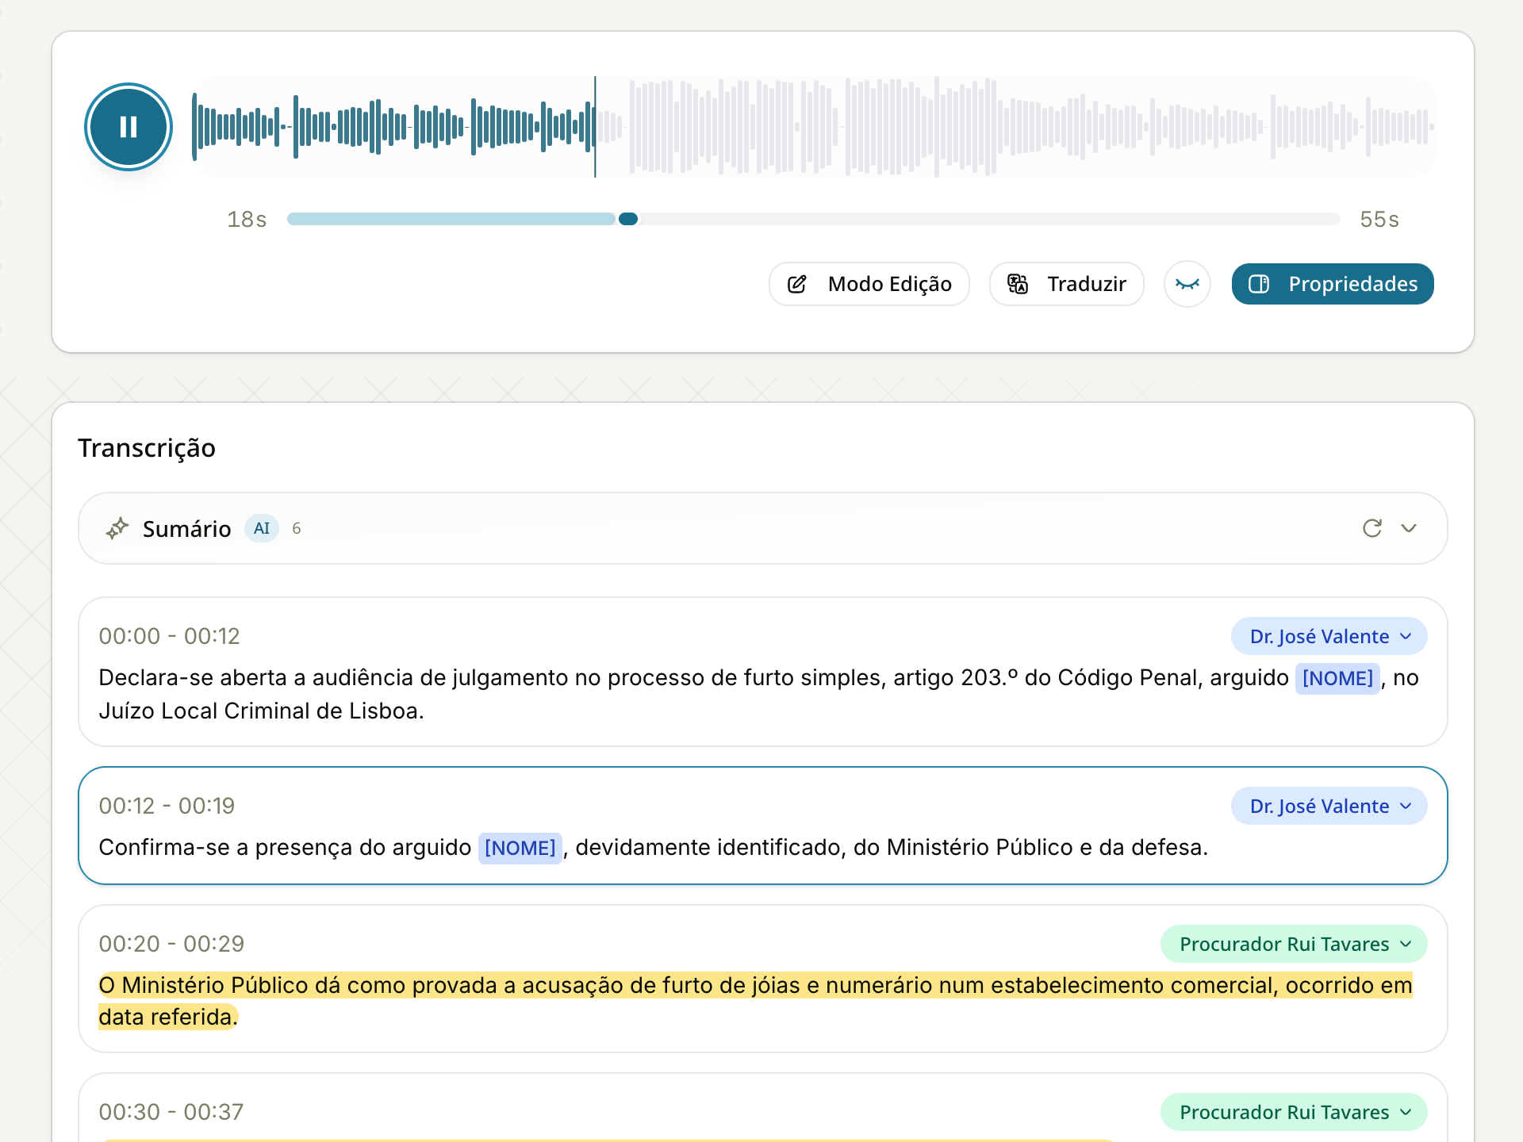
Task: Select the 00:30 - 00:37 timestamp
Action: point(171,1112)
